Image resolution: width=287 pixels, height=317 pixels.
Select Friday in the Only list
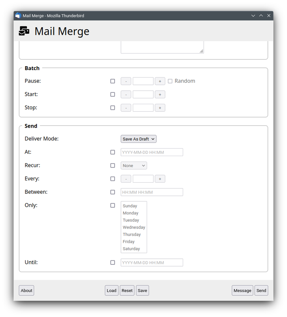tap(134, 242)
